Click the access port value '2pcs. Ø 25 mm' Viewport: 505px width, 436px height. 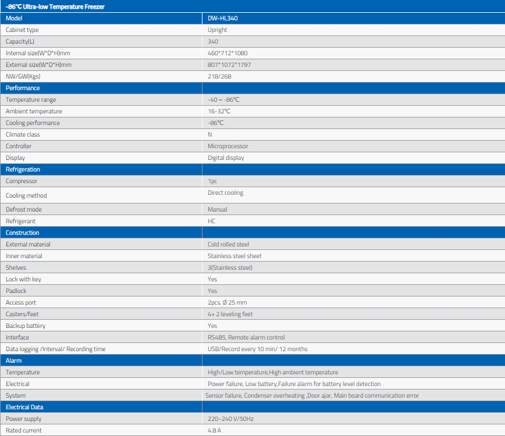click(x=227, y=302)
